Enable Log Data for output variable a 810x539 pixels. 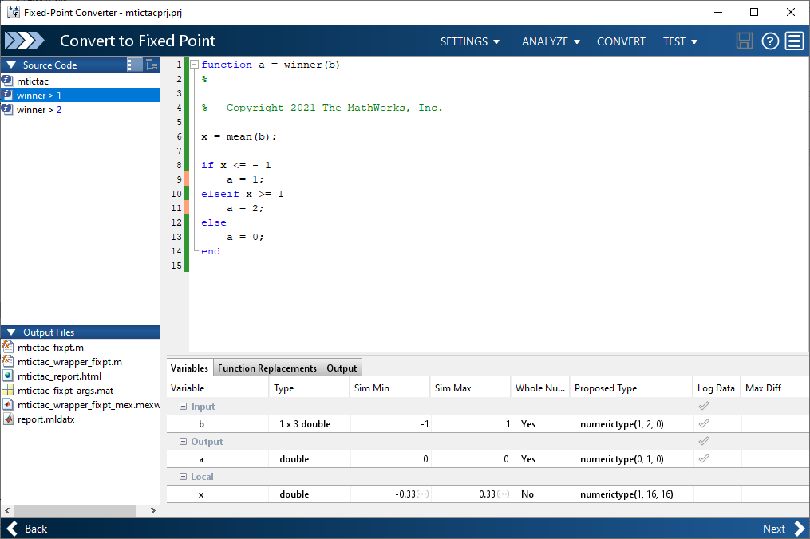(703, 458)
